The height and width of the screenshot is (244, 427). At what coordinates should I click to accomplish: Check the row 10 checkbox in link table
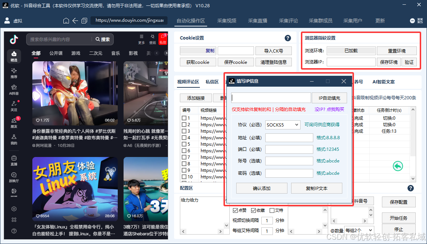[184, 177]
